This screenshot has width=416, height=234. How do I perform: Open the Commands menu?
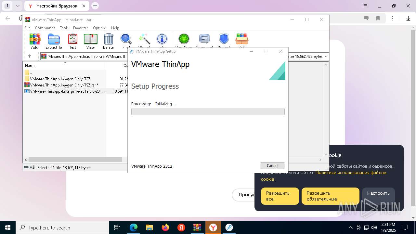45,28
